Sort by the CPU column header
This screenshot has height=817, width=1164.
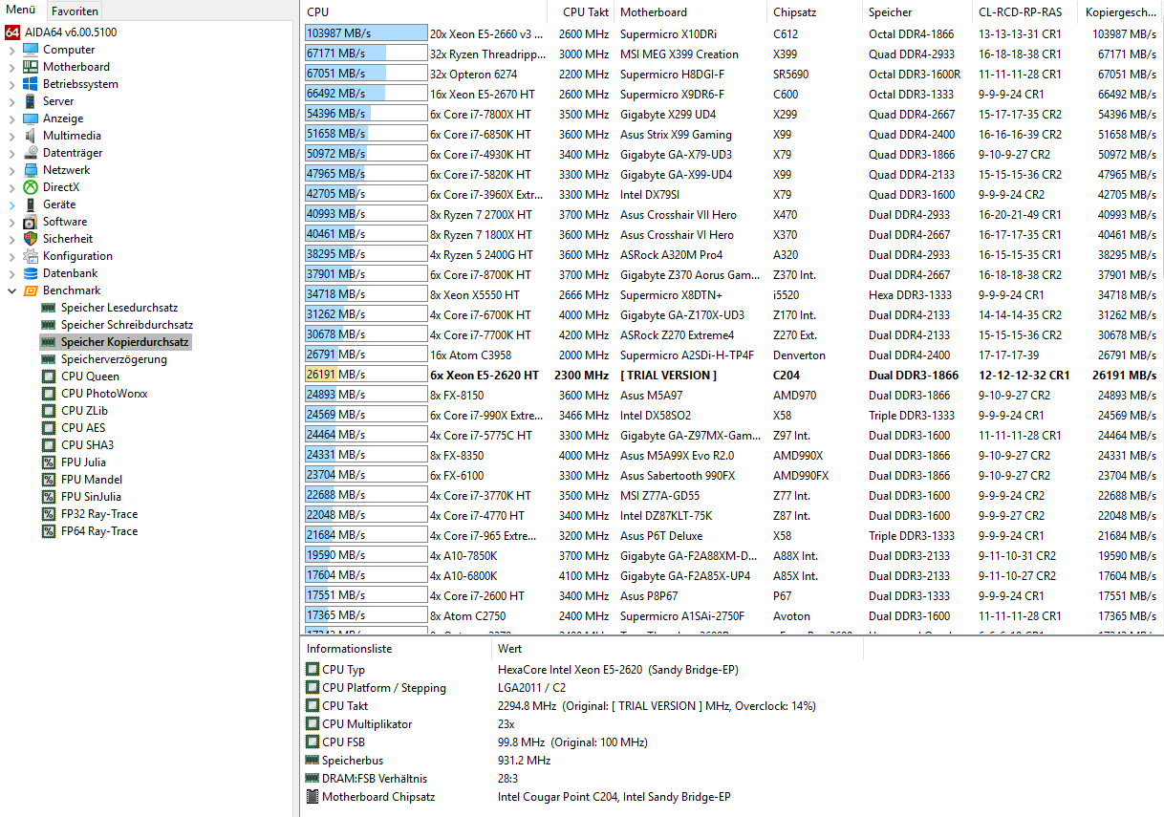(x=424, y=12)
